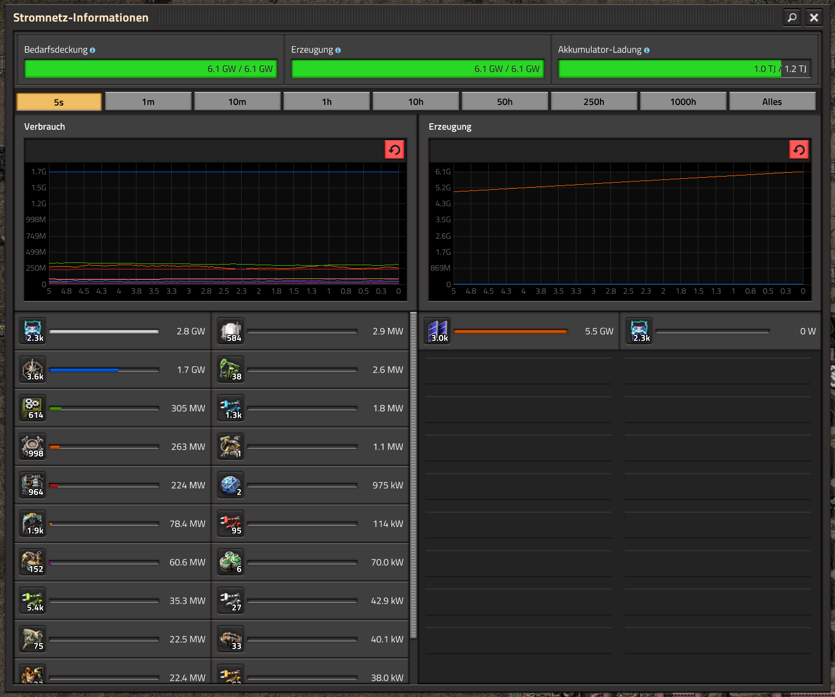Select the Alles time span button
This screenshot has width=835, height=697.
[x=772, y=102]
